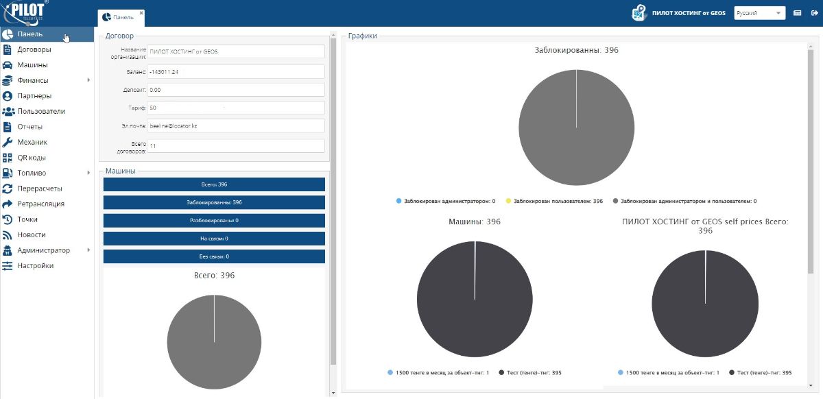Image resolution: width=823 pixels, height=399 pixels.
Task: Click the Заблокированны pie chart
Action: click(577, 128)
